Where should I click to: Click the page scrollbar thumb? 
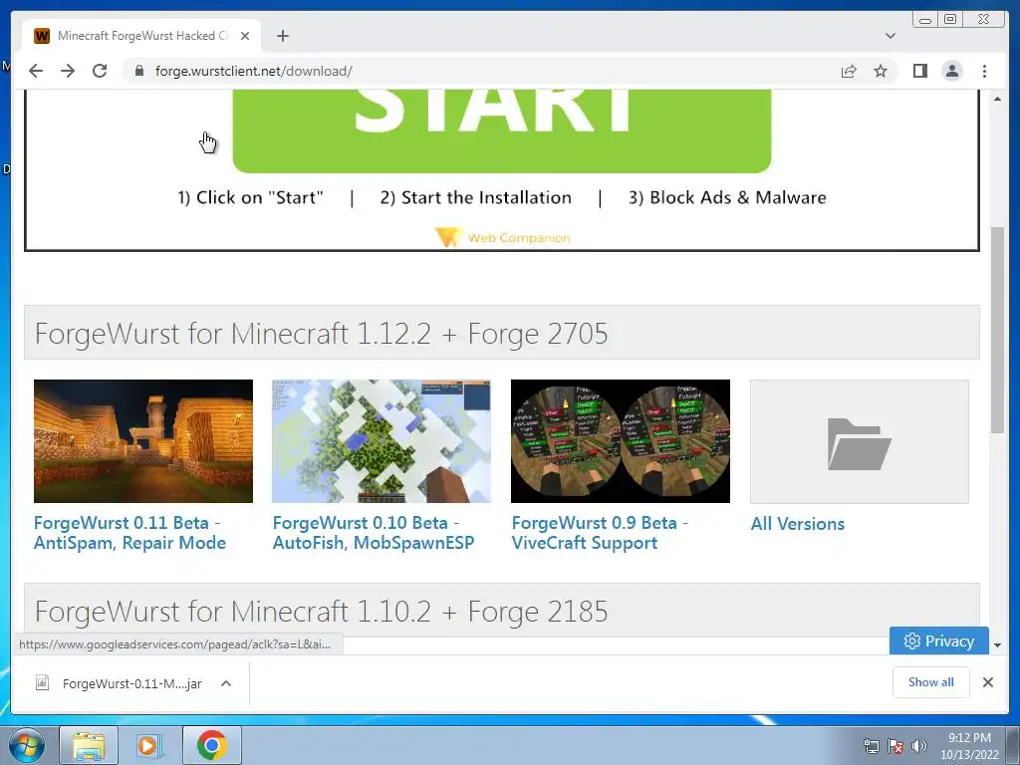pos(997,329)
